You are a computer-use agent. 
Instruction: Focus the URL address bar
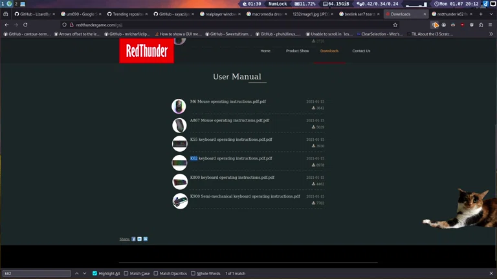click(x=228, y=25)
